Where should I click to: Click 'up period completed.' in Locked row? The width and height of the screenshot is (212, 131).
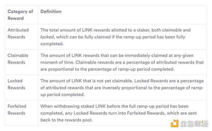click(x=63, y=94)
